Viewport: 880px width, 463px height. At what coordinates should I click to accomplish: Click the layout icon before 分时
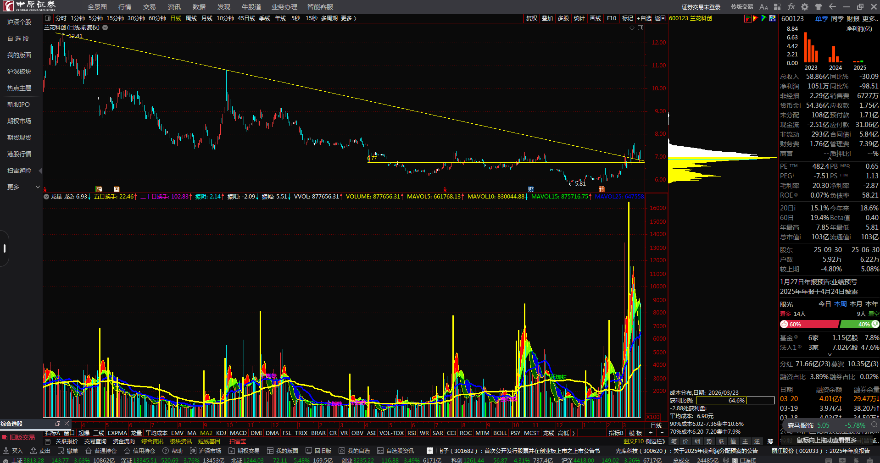[48, 18]
